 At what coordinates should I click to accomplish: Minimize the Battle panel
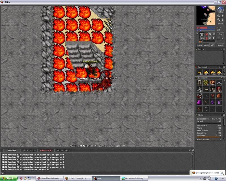[222, 49]
